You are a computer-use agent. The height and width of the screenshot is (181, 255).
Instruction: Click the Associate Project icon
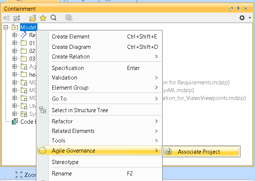[x=169, y=152]
